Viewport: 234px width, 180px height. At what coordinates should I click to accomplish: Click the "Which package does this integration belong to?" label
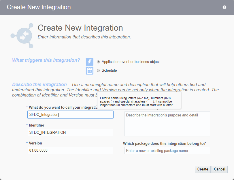(x=164, y=144)
